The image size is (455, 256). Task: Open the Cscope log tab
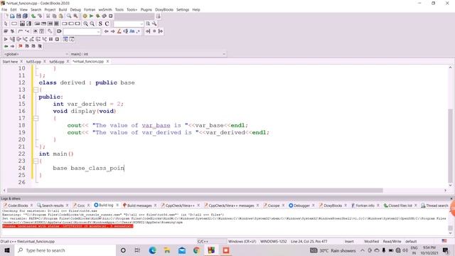(x=273, y=206)
